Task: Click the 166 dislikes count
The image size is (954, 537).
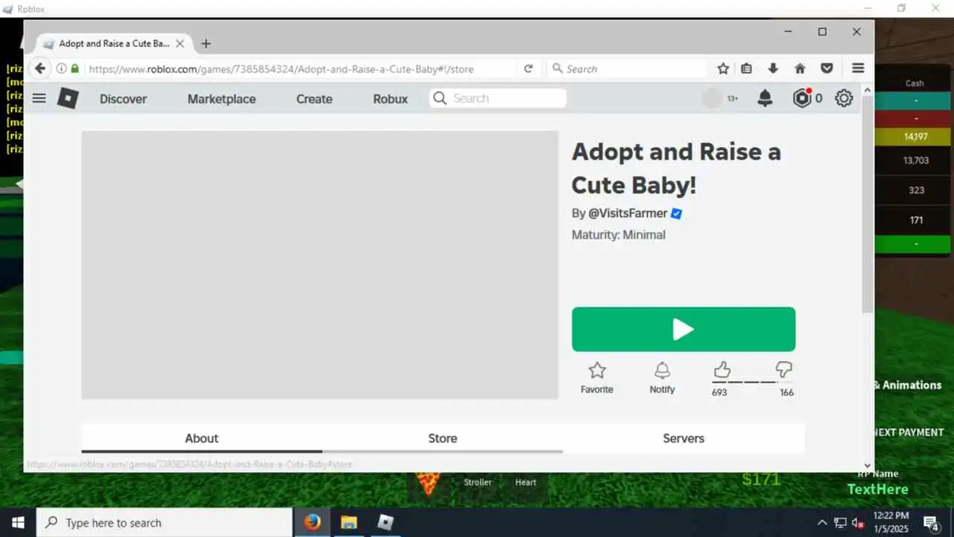Action: (x=786, y=392)
